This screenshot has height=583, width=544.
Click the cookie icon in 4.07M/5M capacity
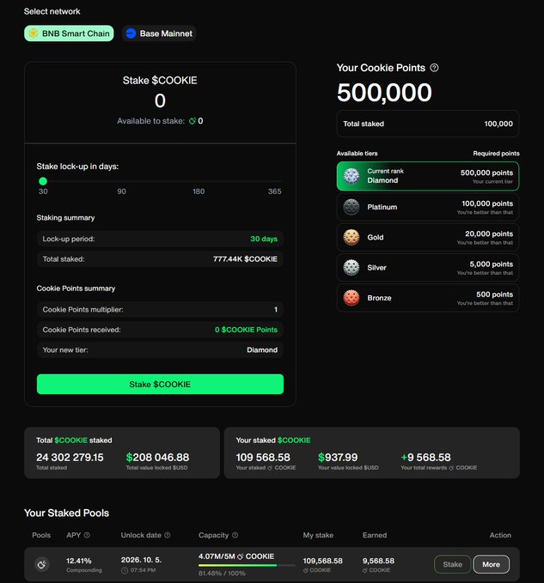[x=241, y=556]
